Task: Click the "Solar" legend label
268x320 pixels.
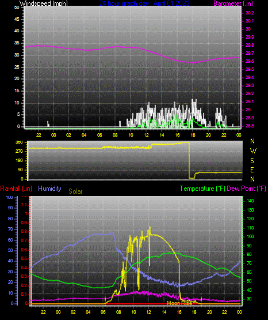Action: 75,191
